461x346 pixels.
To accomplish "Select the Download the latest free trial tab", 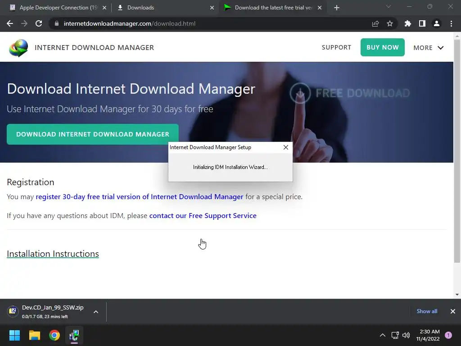I will pyautogui.click(x=272, y=8).
